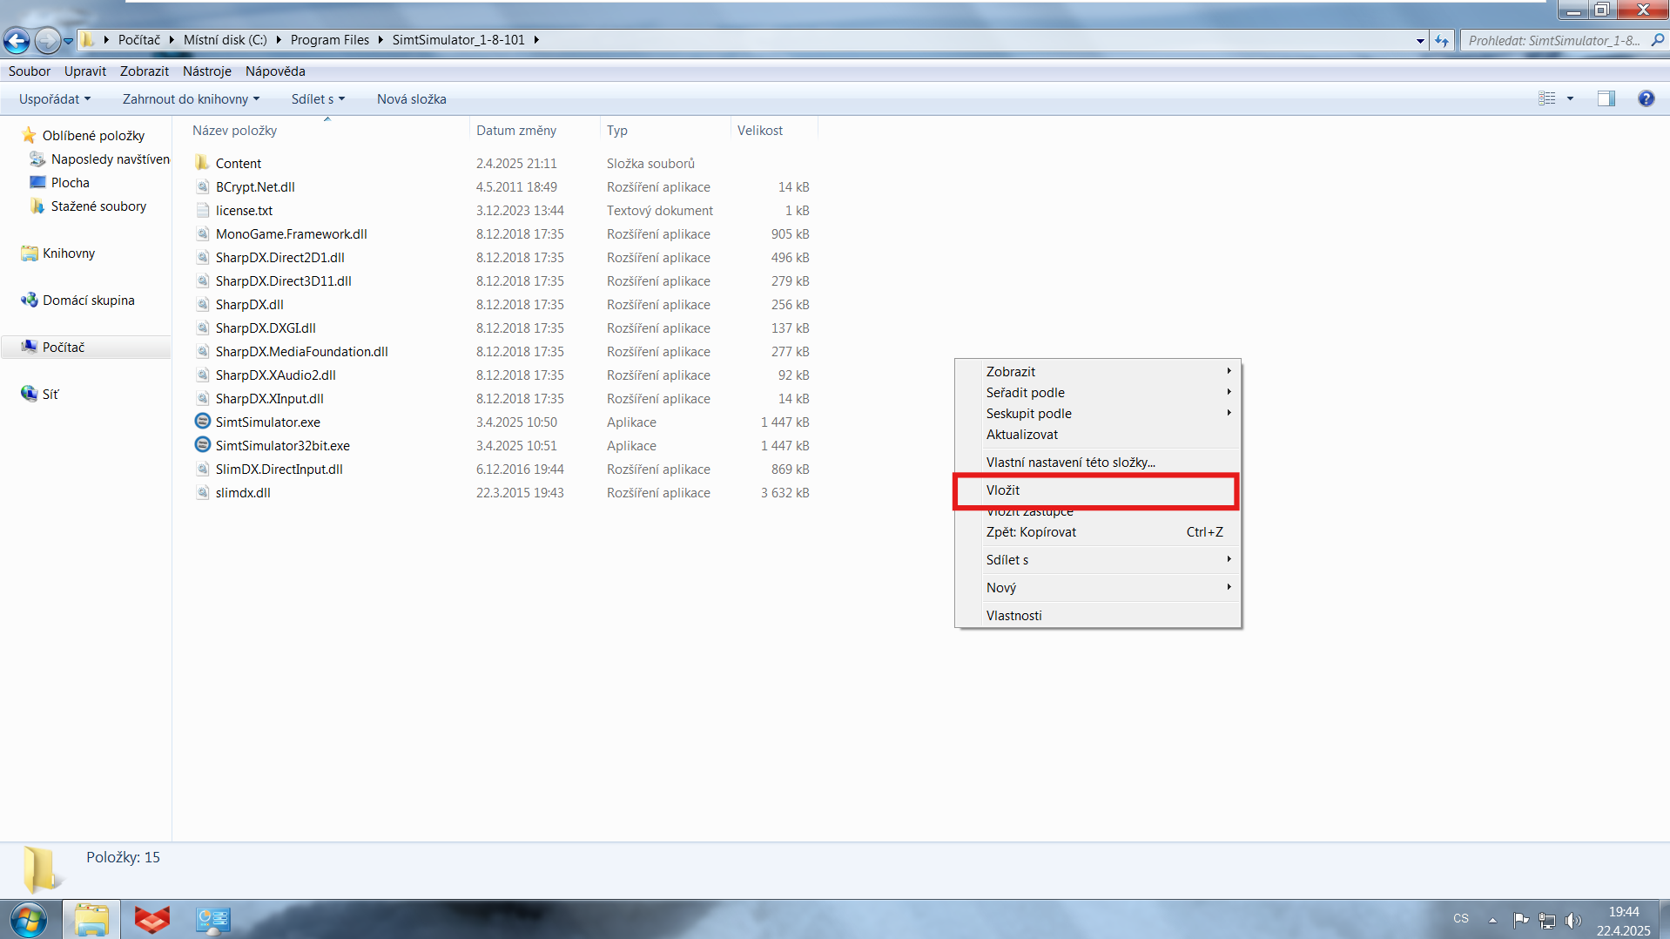Sort by the Datum změny column header

click(x=516, y=131)
